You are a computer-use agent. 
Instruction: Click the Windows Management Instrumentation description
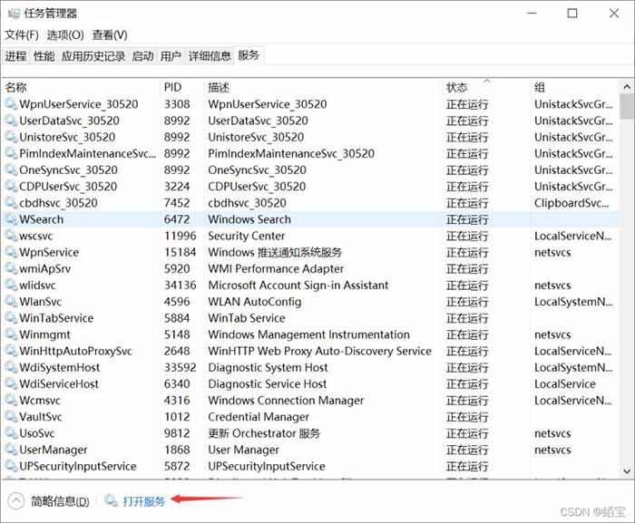click(308, 334)
